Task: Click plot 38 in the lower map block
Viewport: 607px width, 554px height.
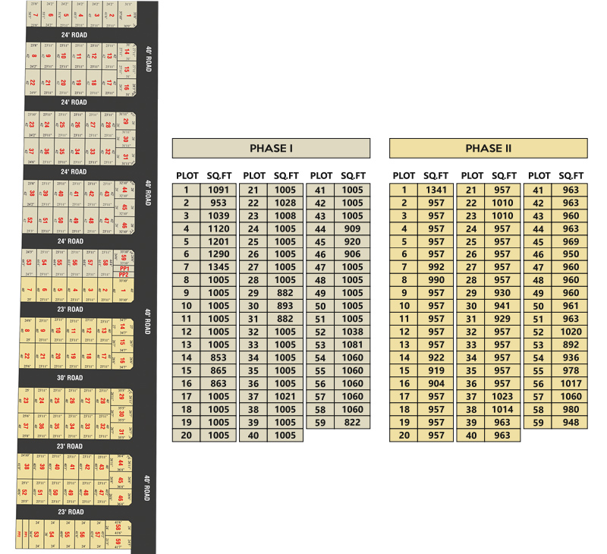Action: (27, 465)
